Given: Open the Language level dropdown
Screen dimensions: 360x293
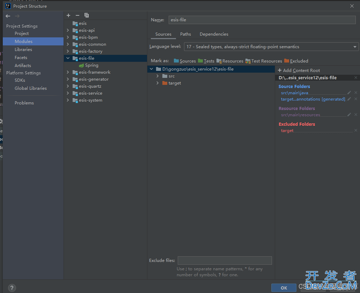Looking at the screenshot, I should point(271,46).
